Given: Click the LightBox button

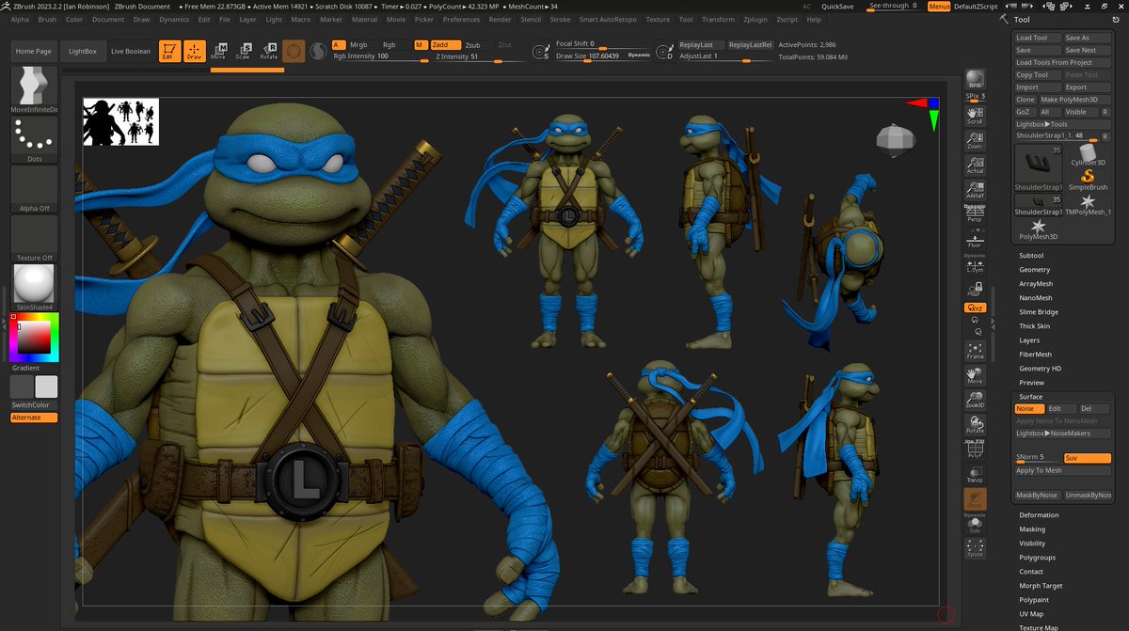Looking at the screenshot, I should tap(83, 51).
